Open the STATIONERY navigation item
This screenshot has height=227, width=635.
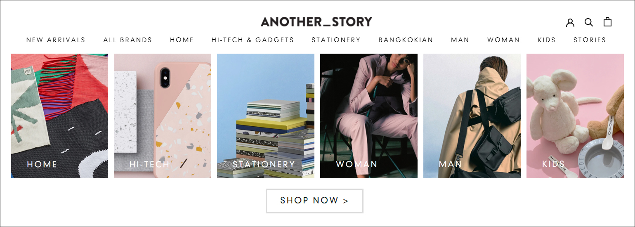[x=336, y=40]
